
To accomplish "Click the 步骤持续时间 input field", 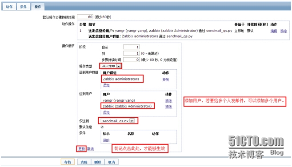I will [x=131, y=60].
